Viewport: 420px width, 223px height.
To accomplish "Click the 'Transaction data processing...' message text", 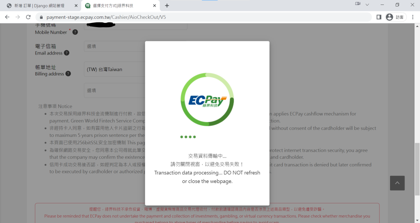I will pos(207,177).
